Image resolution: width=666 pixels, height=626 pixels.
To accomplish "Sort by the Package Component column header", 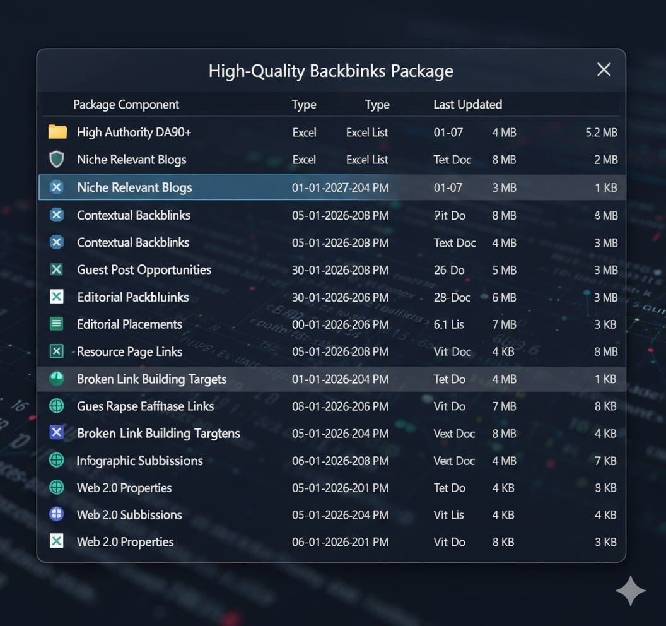I will (x=126, y=105).
